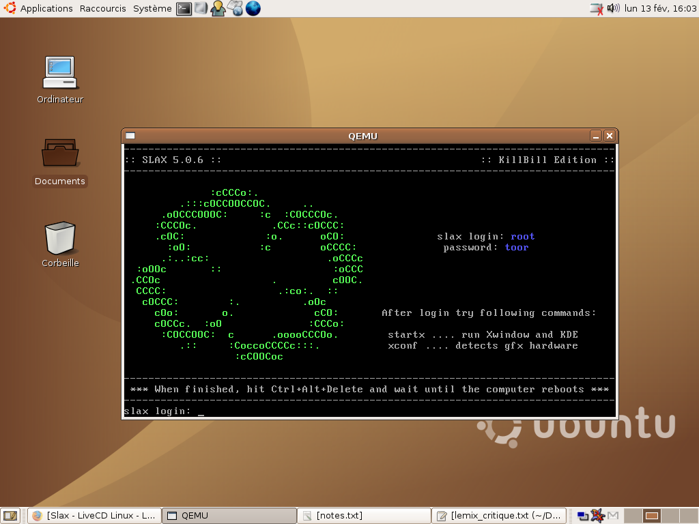Click the 'After login try following commands:' text
699x524 pixels.
(x=489, y=312)
